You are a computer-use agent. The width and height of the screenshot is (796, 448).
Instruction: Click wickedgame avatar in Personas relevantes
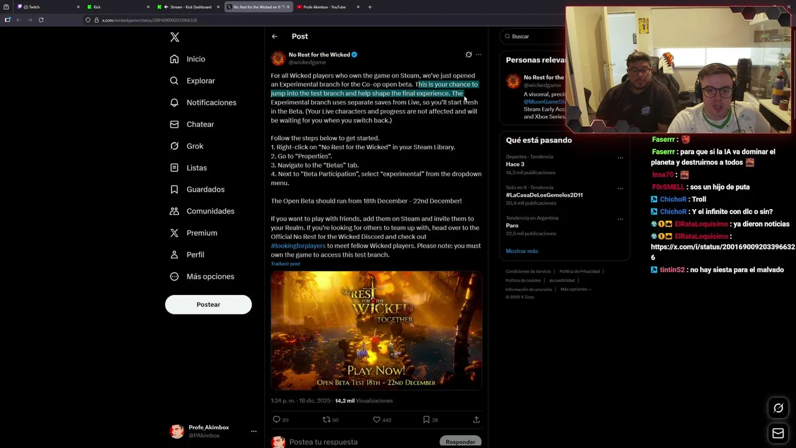point(513,82)
